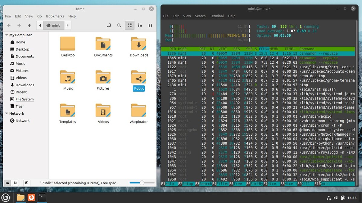Show places in the sidebar

coord(7,183)
